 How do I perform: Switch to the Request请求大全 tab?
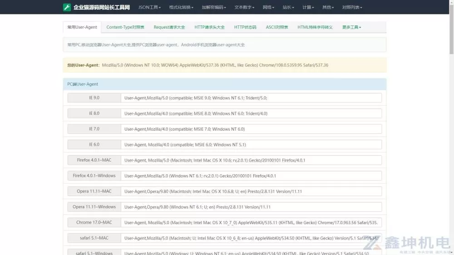click(169, 27)
